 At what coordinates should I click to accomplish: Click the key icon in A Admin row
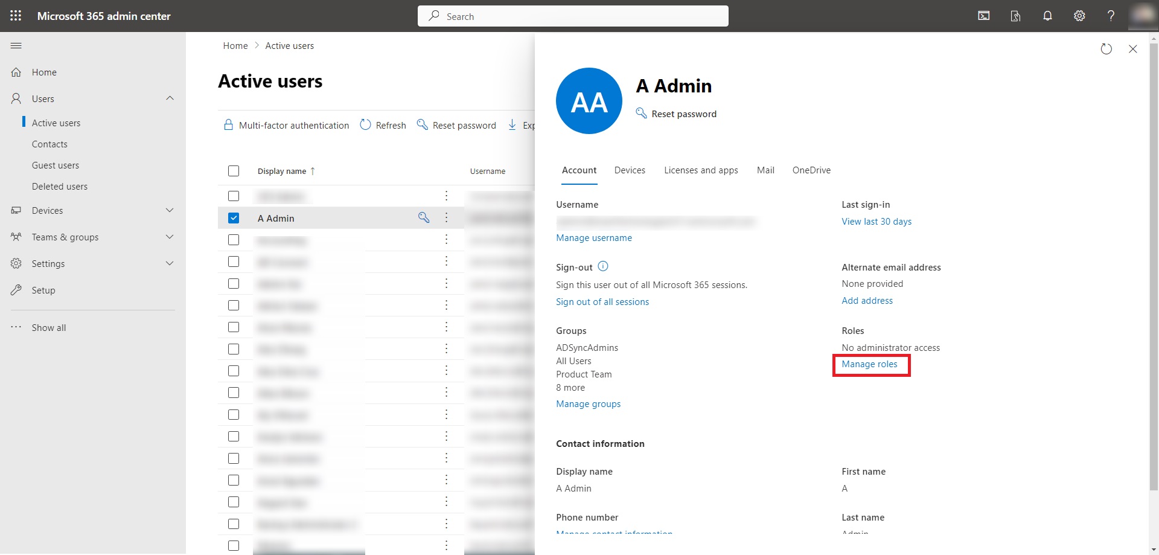(424, 217)
